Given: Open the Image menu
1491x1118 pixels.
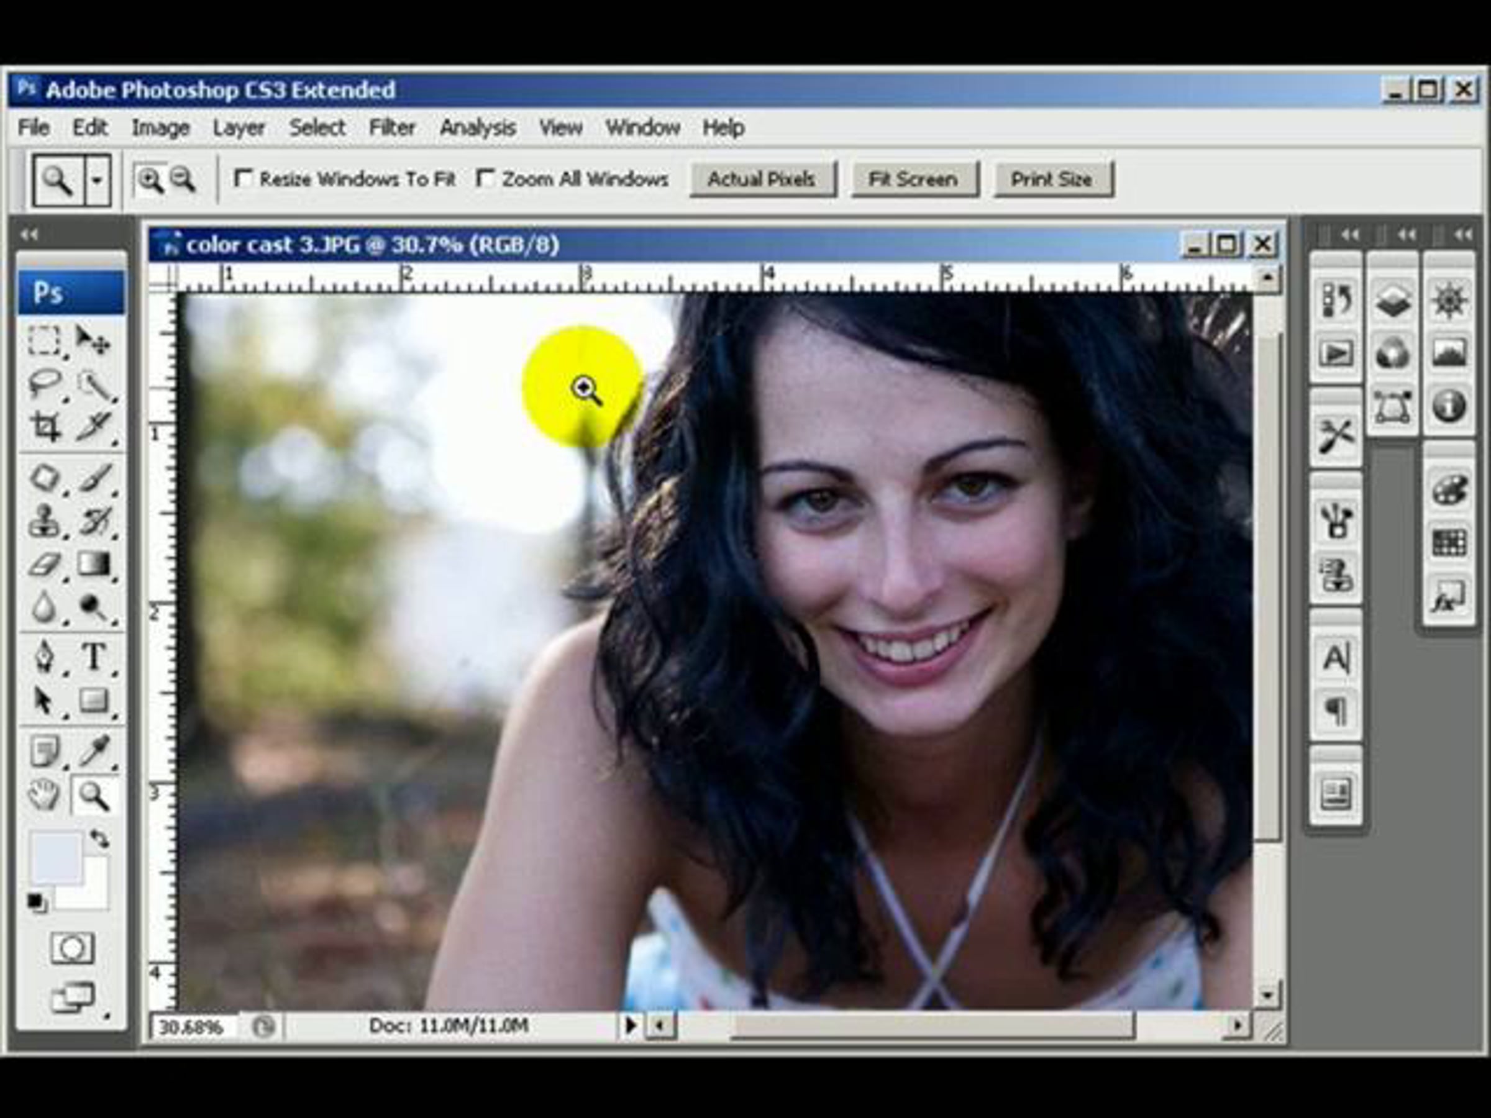Looking at the screenshot, I should [160, 127].
